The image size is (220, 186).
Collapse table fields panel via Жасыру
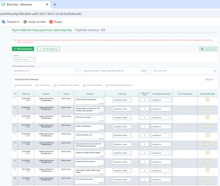point(210,79)
